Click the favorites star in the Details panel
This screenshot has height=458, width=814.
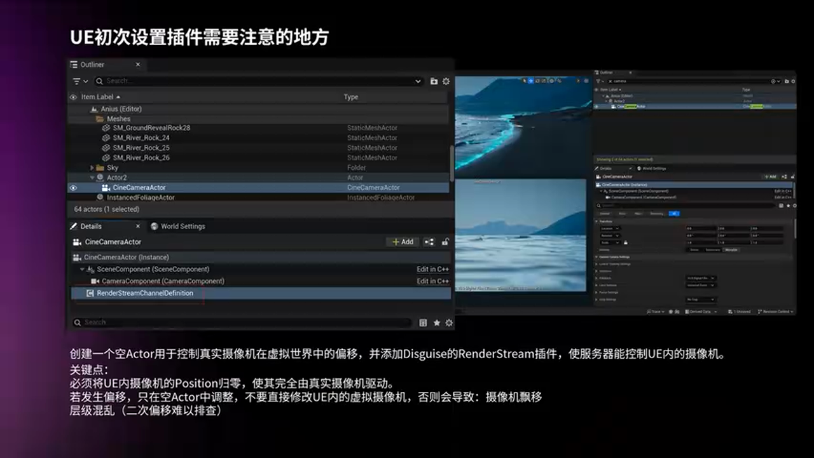[x=436, y=323]
